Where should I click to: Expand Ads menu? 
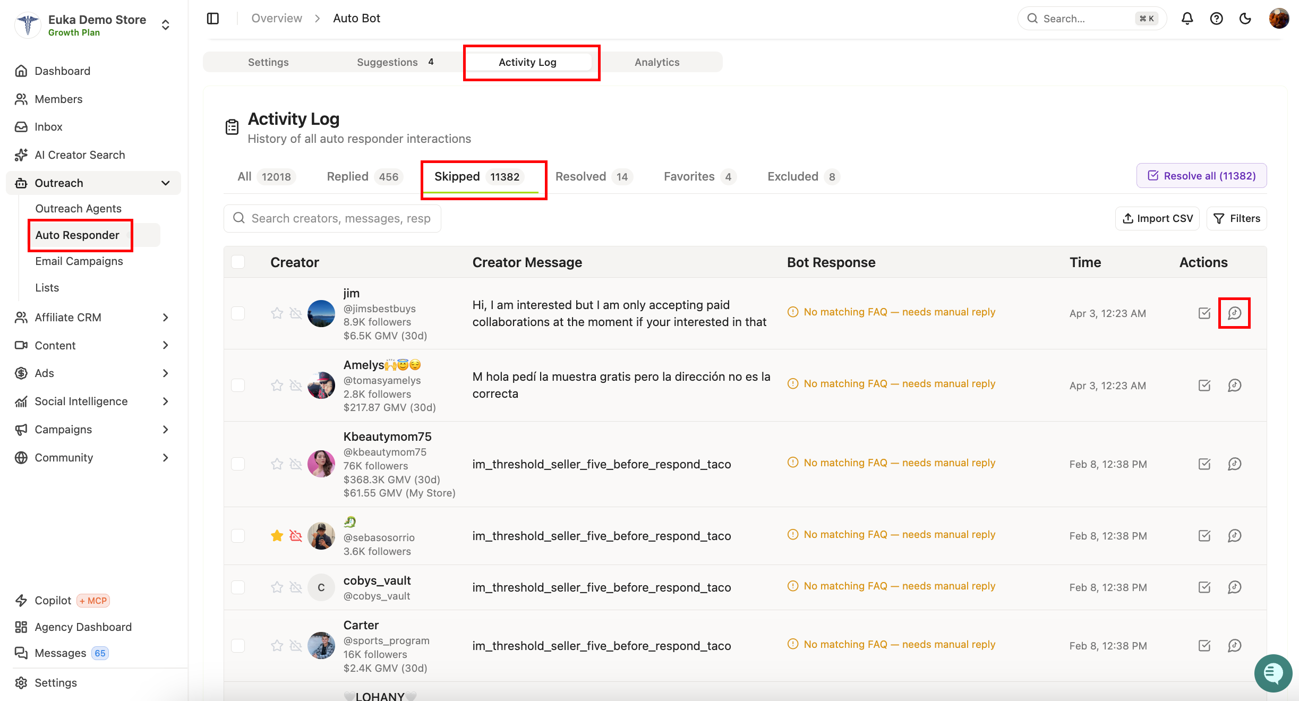(x=166, y=373)
